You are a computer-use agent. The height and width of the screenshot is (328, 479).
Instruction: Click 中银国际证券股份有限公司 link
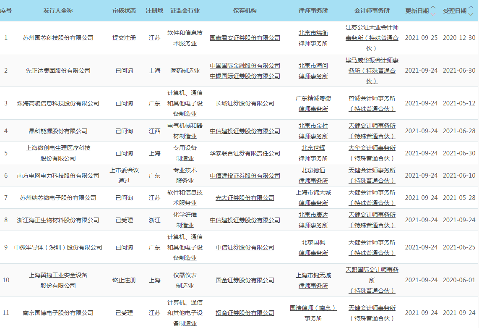[x=245, y=76]
